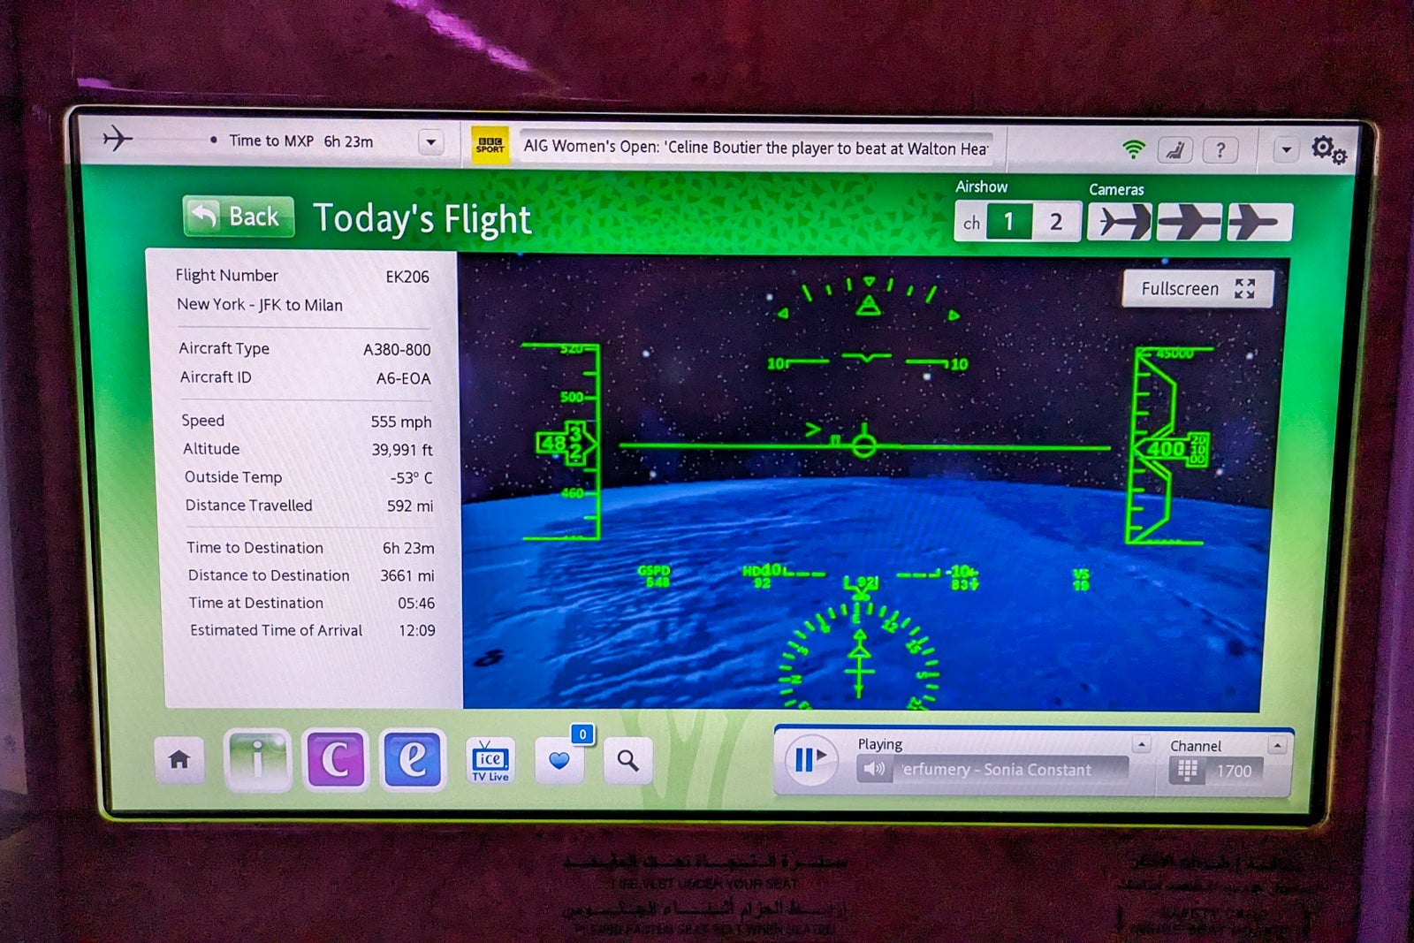Mute the audio speaker icon
This screenshot has width=1414, height=943.
point(874,769)
